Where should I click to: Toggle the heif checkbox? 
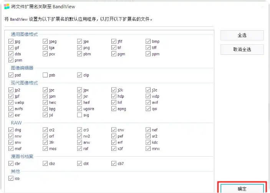pos(80,103)
